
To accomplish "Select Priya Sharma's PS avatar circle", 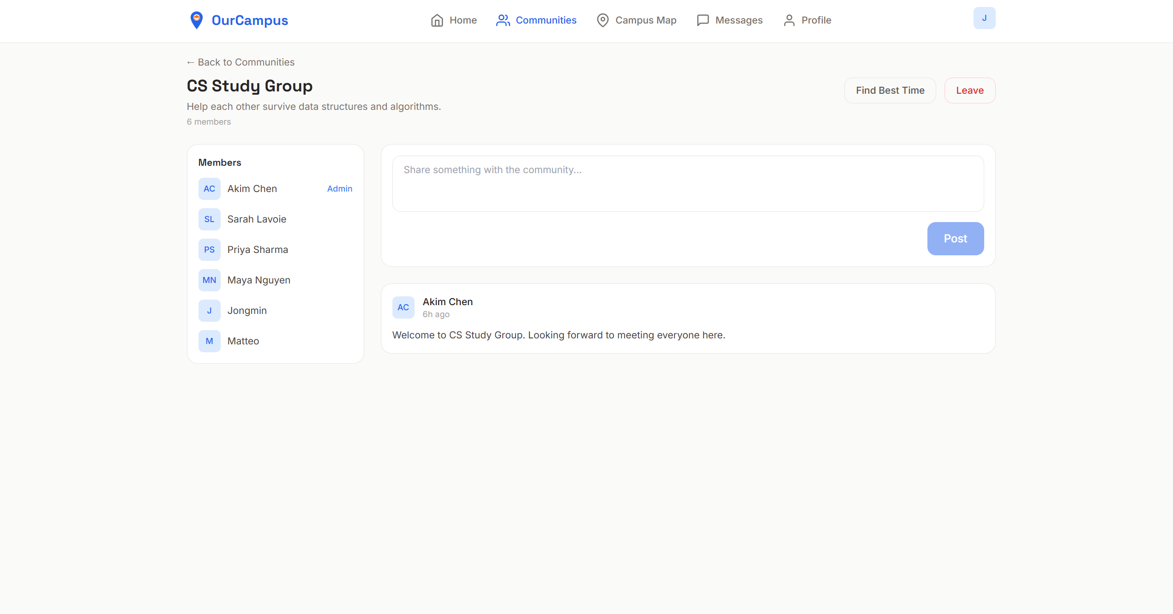I will point(209,249).
